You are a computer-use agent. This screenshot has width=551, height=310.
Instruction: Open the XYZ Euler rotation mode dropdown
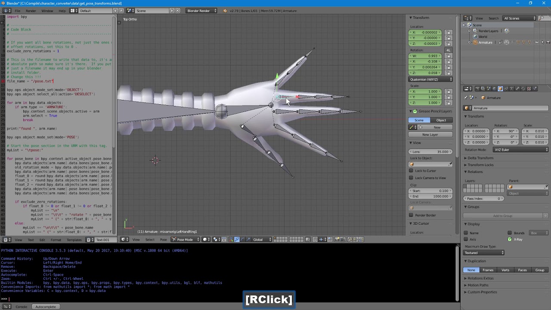coord(520,150)
